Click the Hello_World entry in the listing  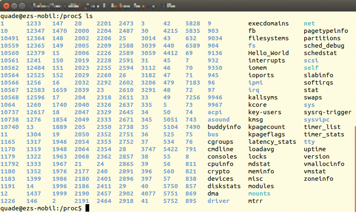[x=268, y=53]
